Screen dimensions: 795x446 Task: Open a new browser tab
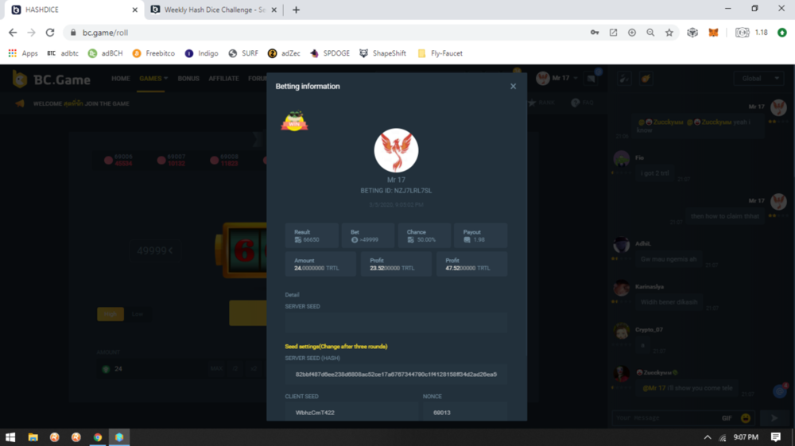[x=296, y=10]
